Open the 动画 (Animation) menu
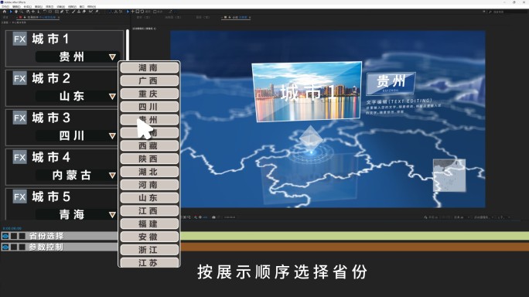529x297 pixels. click(x=61, y=6)
